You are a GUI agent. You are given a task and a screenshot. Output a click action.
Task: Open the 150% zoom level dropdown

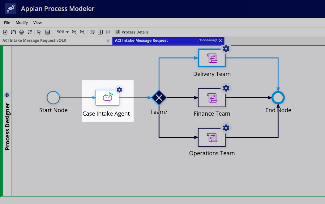point(62,32)
